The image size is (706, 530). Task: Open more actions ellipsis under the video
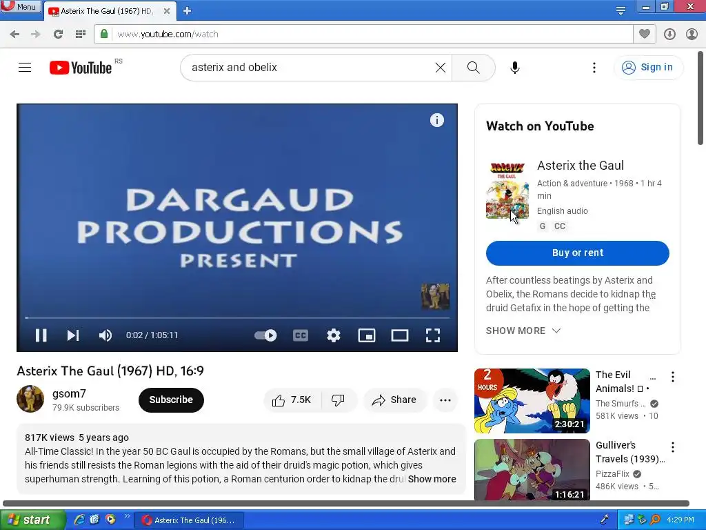click(445, 400)
